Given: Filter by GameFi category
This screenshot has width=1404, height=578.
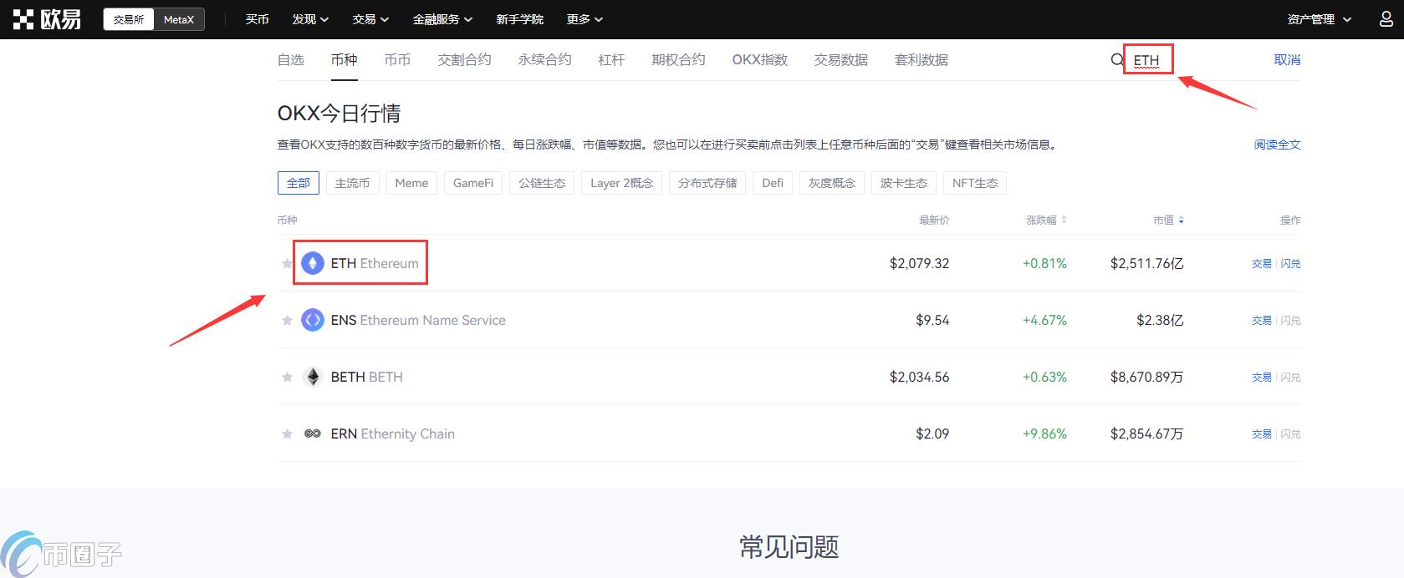Looking at the screenshot, I should (x=473, y=183).
